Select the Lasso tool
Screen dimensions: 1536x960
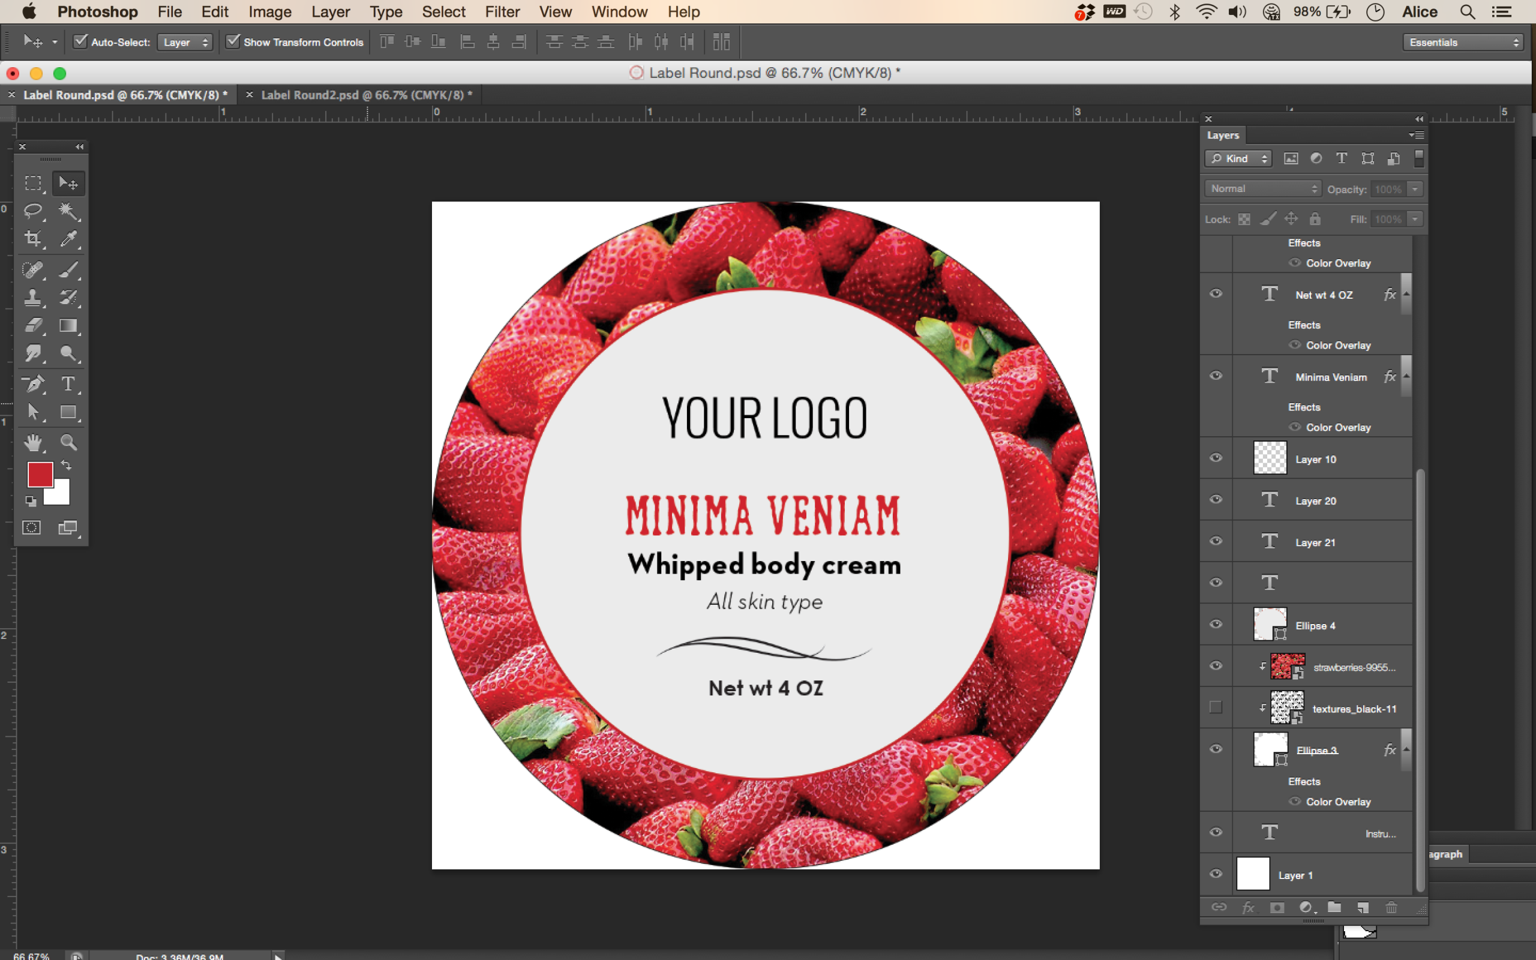pos(33,210)
